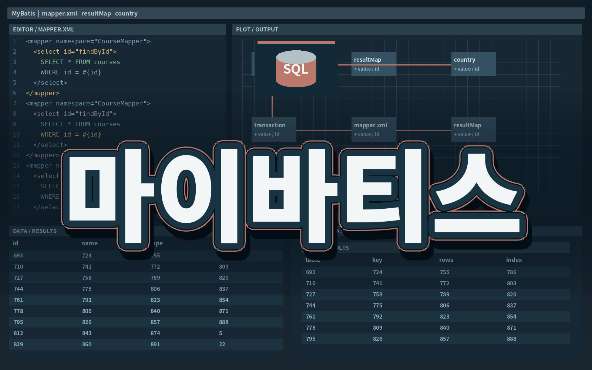This screenshot has height=370, width=592.
Task: Click code line 1 mapper namespace tag
Action: pyautogui.click(x=88, y=41)
